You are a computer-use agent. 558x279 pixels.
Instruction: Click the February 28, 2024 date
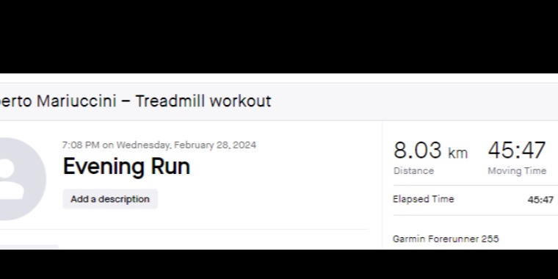[x=215, y=145]
